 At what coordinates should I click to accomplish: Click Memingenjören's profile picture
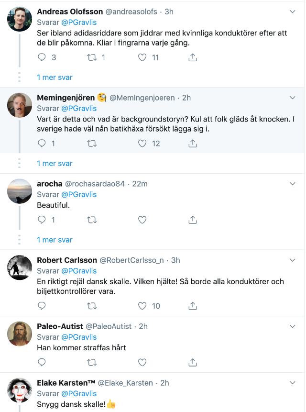click(20, 105)
